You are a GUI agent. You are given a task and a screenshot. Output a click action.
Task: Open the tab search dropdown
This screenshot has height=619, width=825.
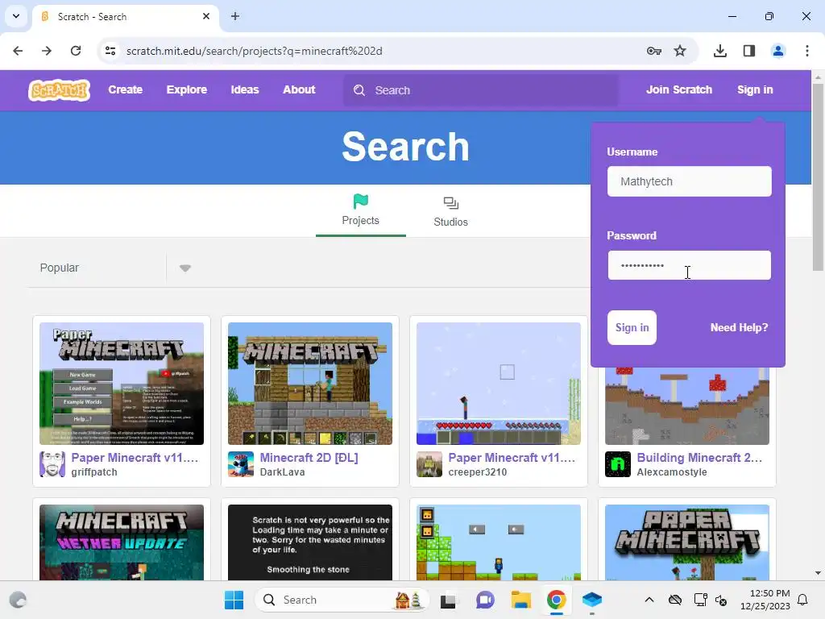(x=16, y=16)
